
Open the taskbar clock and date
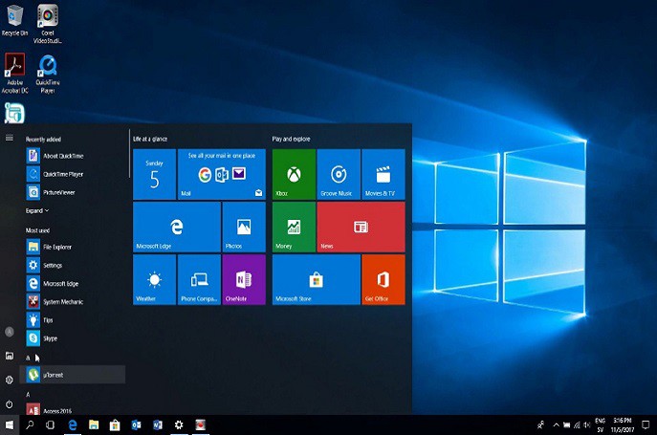tap(623, 424)
